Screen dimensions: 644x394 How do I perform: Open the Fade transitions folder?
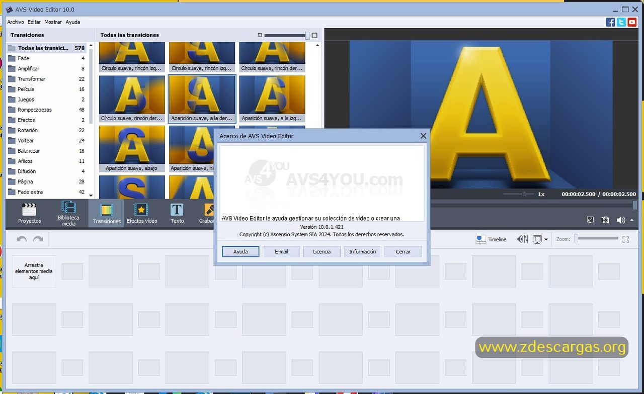pyautogui.click(x=46, y=58)
